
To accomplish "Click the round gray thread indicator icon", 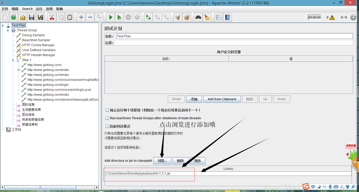I will pyautogui.click(x=353, y=17).
